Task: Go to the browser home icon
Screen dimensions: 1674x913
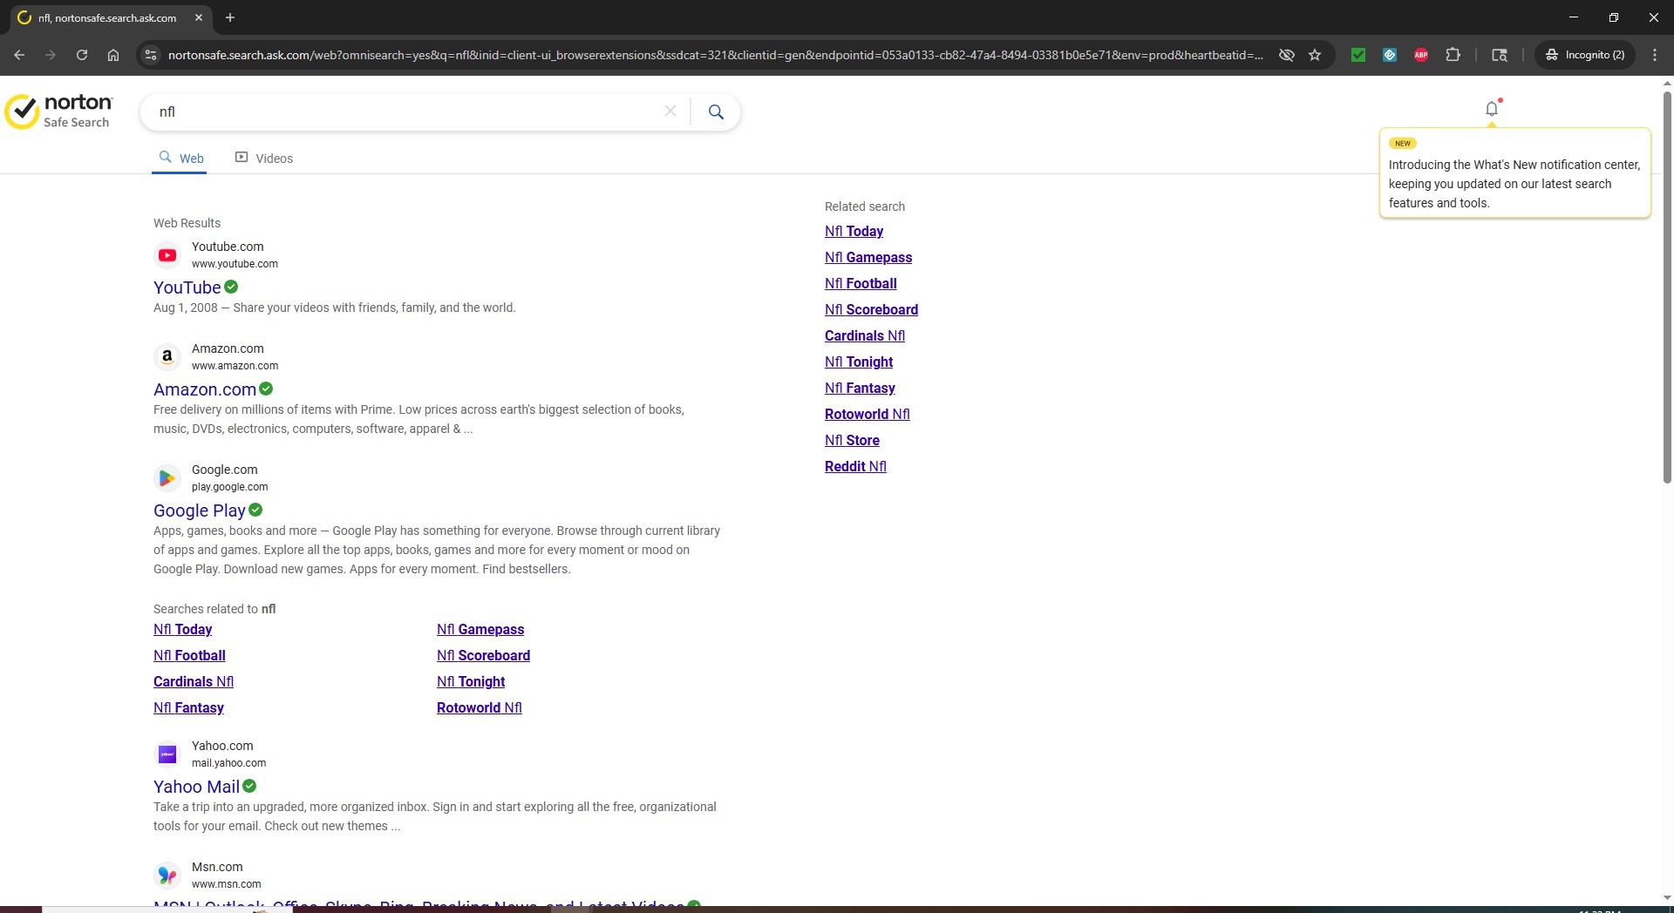Action: point(113,55)
